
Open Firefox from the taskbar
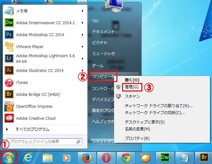coord(87,158)
